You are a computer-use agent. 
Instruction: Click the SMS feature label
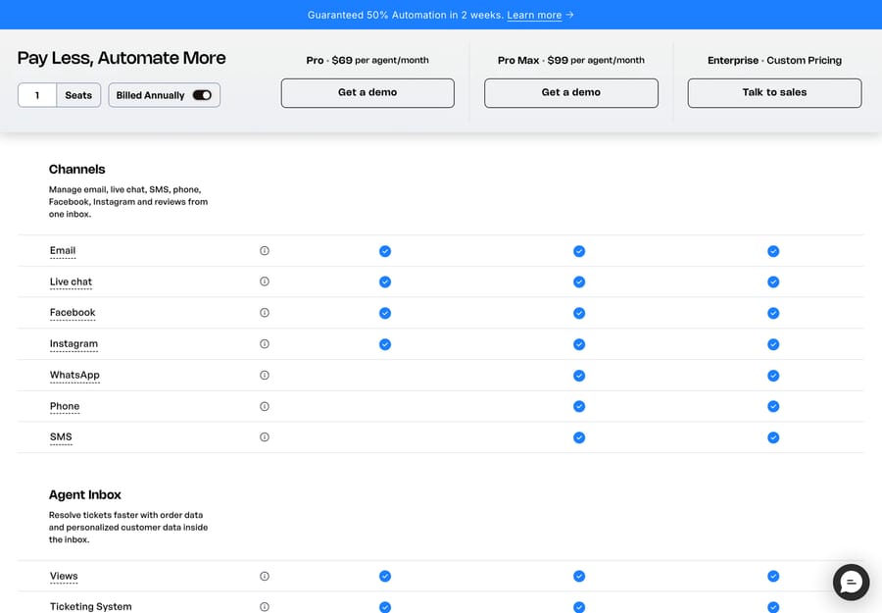[61, 437]
